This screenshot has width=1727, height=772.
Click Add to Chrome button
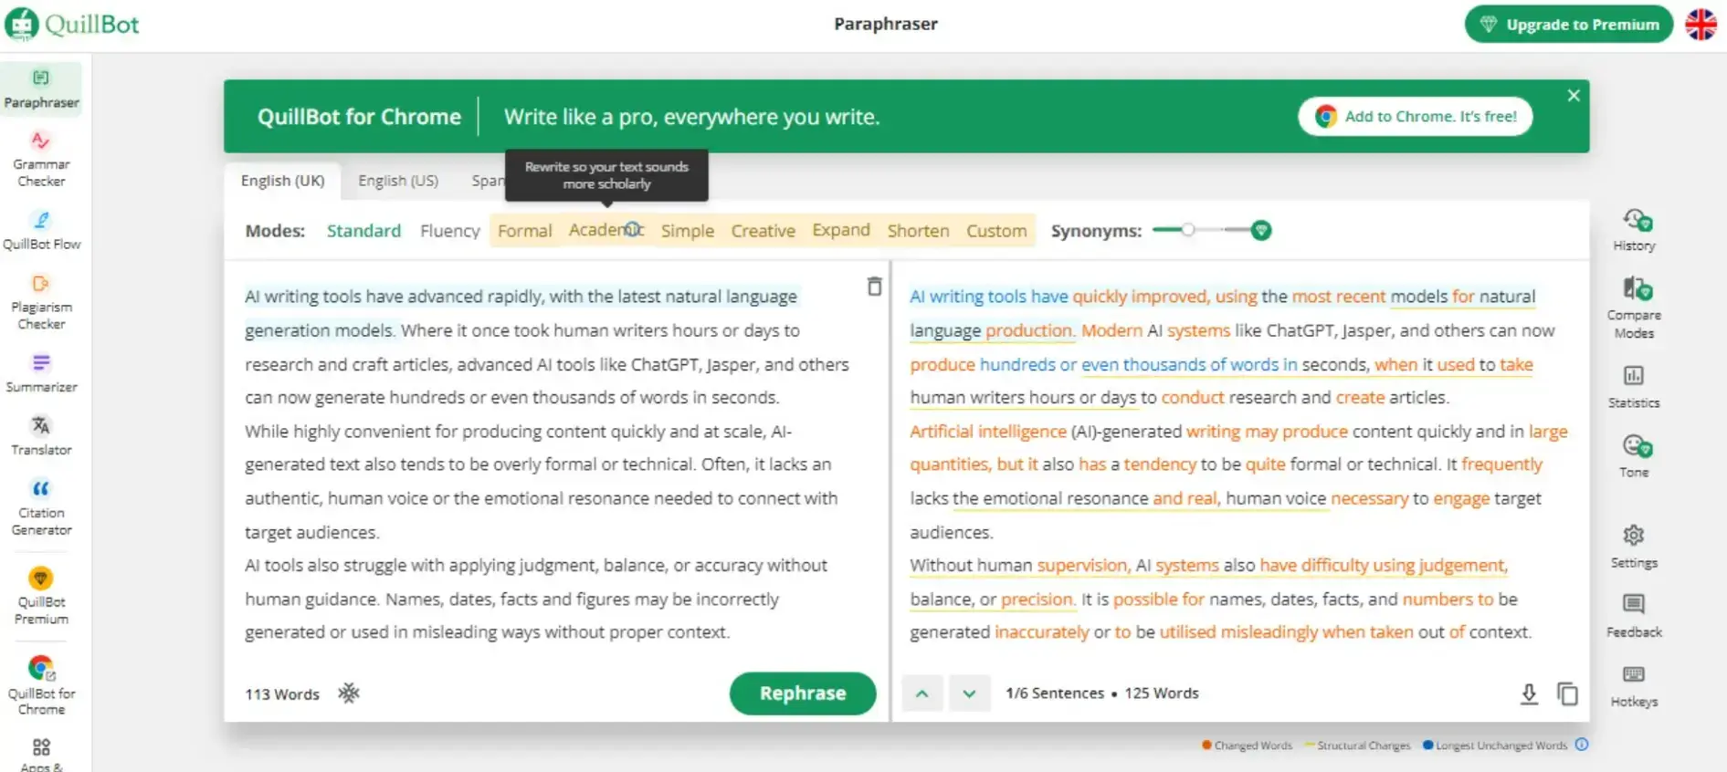[1415, 117]
